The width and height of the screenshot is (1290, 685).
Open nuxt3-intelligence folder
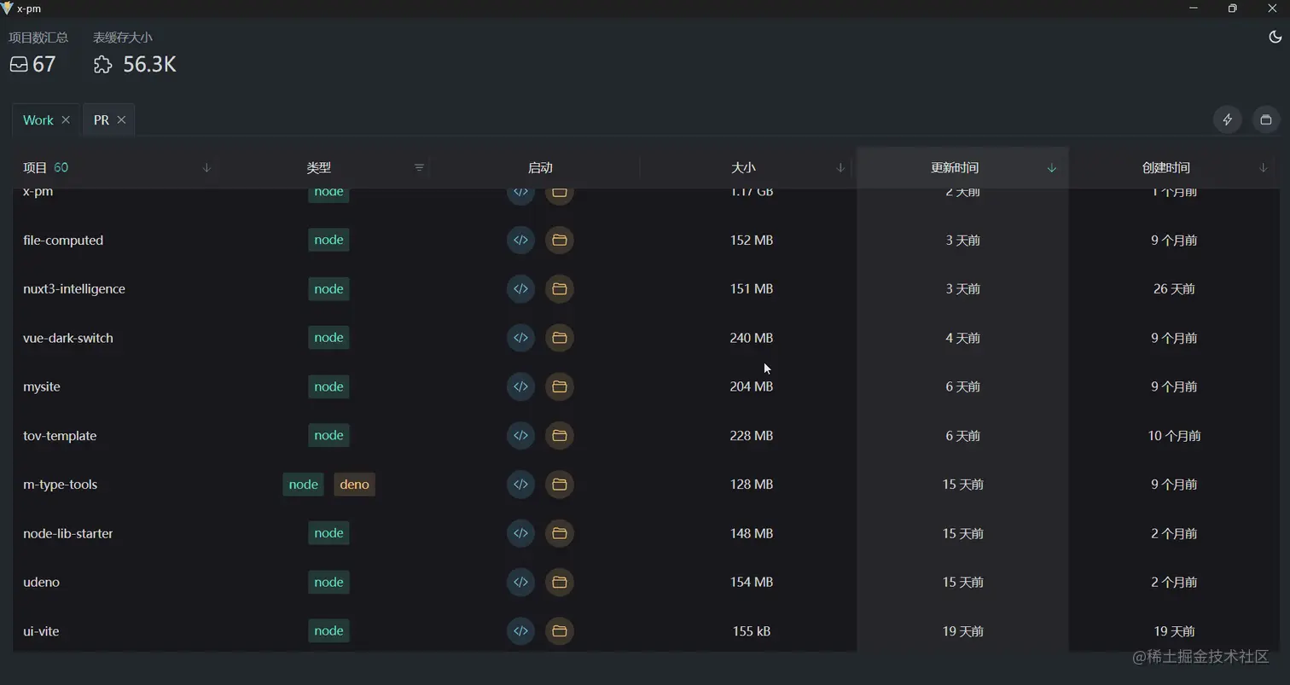[x=560, y=289]
